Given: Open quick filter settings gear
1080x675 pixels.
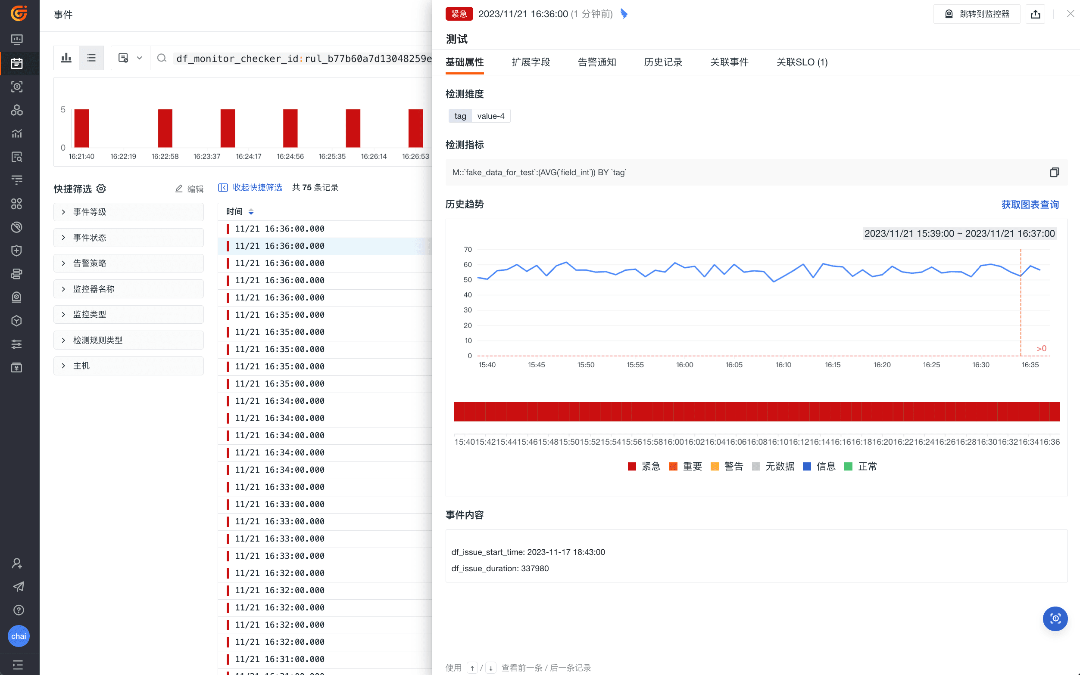Looking at the screenshot, I should click(x=101, y=189).
